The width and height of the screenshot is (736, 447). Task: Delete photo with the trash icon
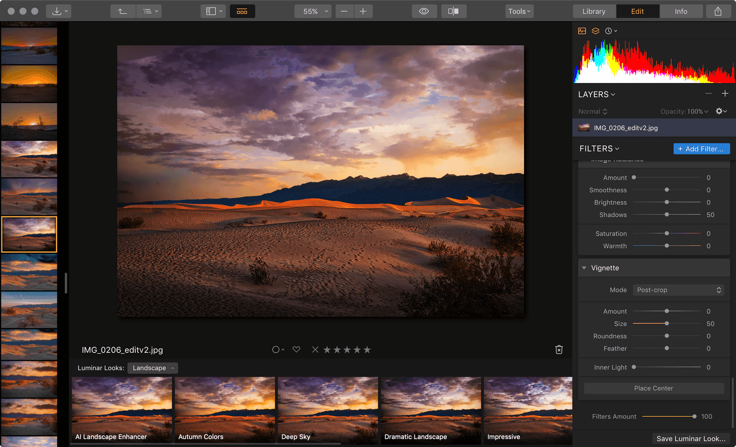[x=559, y=349]
